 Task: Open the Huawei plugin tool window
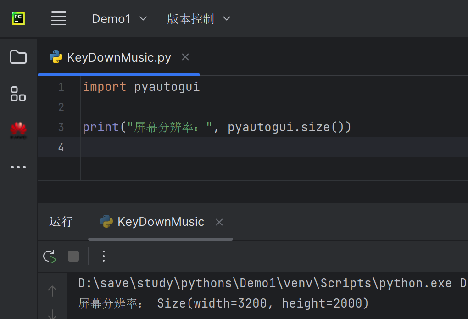tap(18, 130)
